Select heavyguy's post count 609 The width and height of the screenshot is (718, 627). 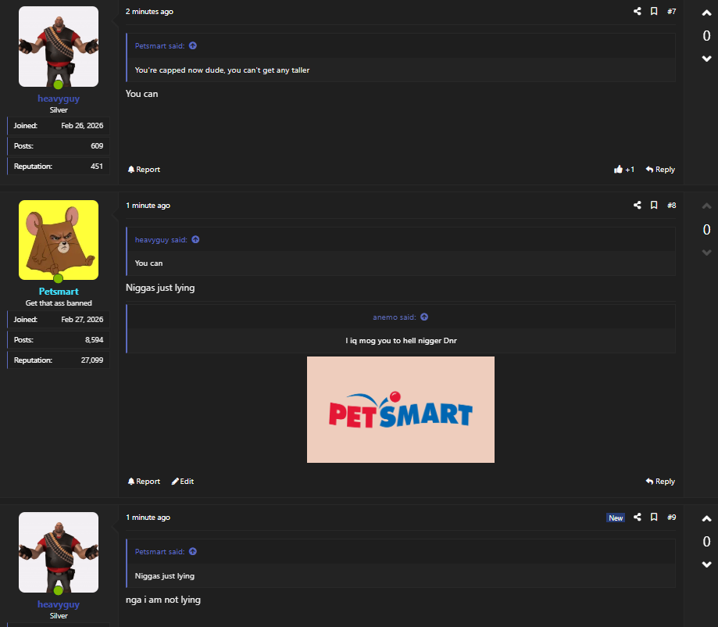[97, 146]
